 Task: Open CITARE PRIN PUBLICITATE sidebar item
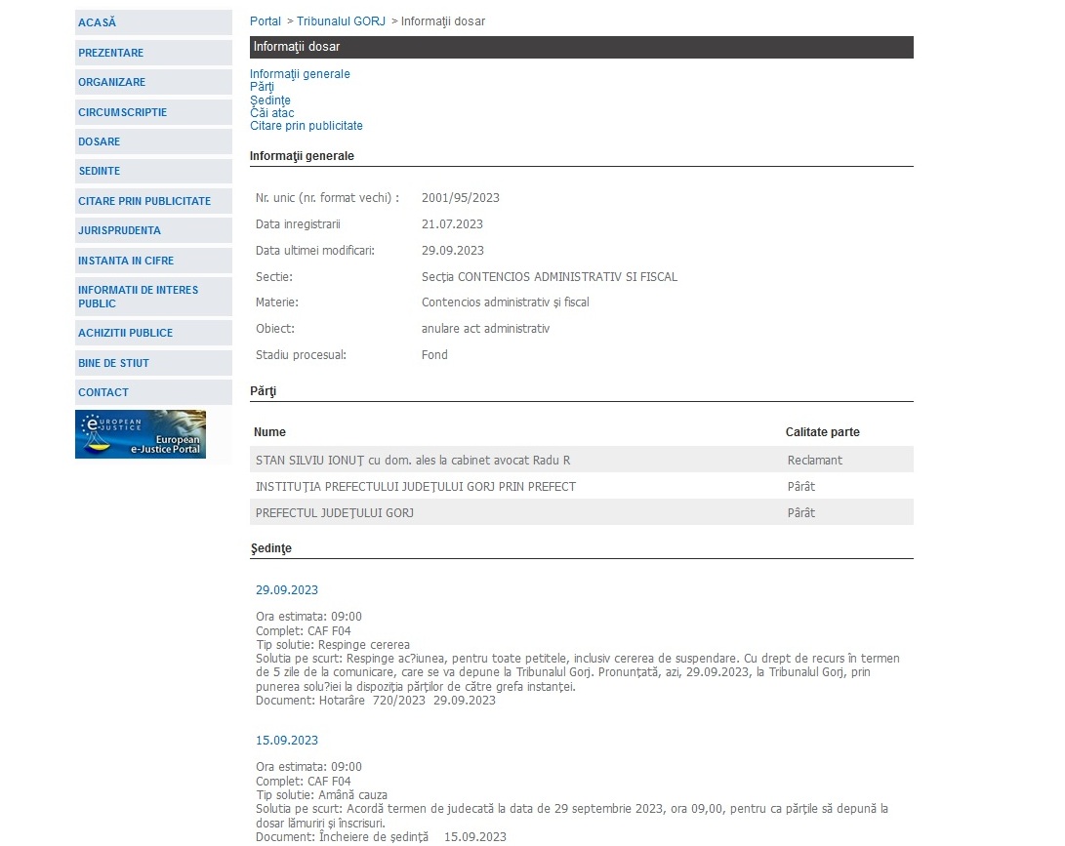pyautogui.click(x=144, y=201)
